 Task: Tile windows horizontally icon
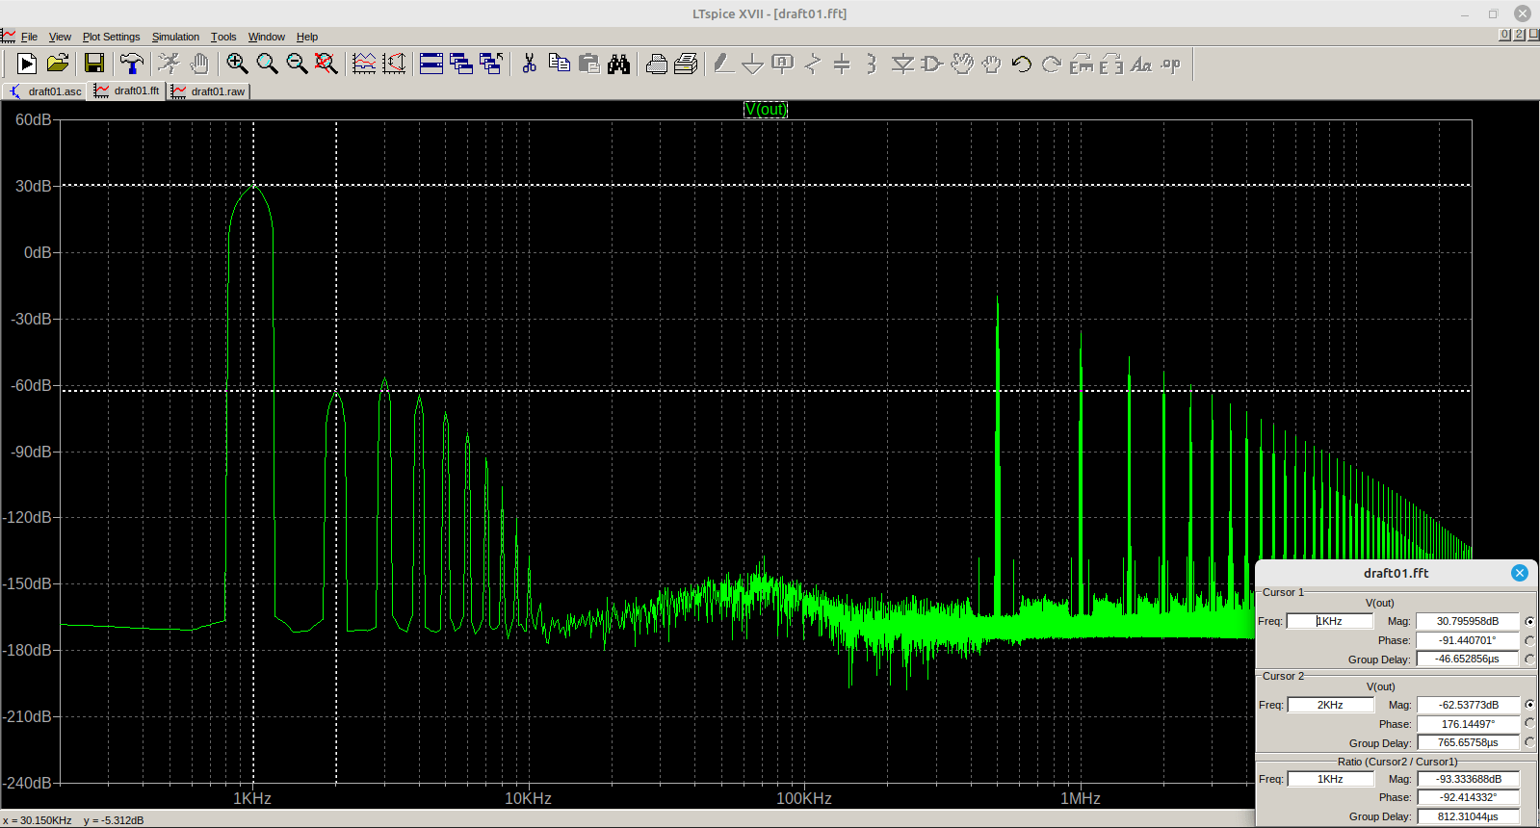click(431, 64)
